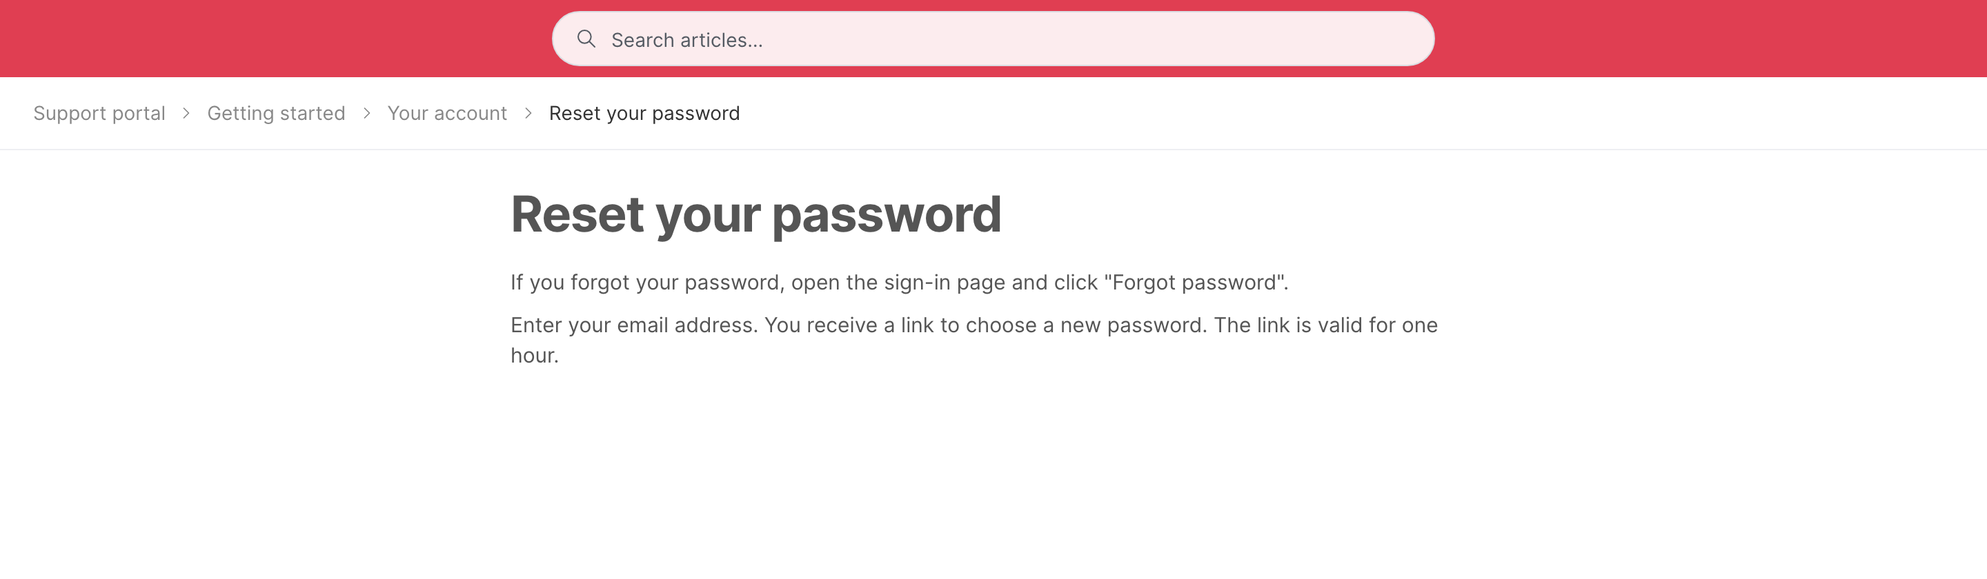The height and width of the screenshot is (579, 1987).
Task: Click the chevron after Support portal
Action: (186, 113)
